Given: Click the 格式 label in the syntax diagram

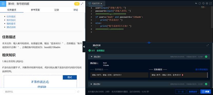Looking at the screenshot, I should point(70,77).
